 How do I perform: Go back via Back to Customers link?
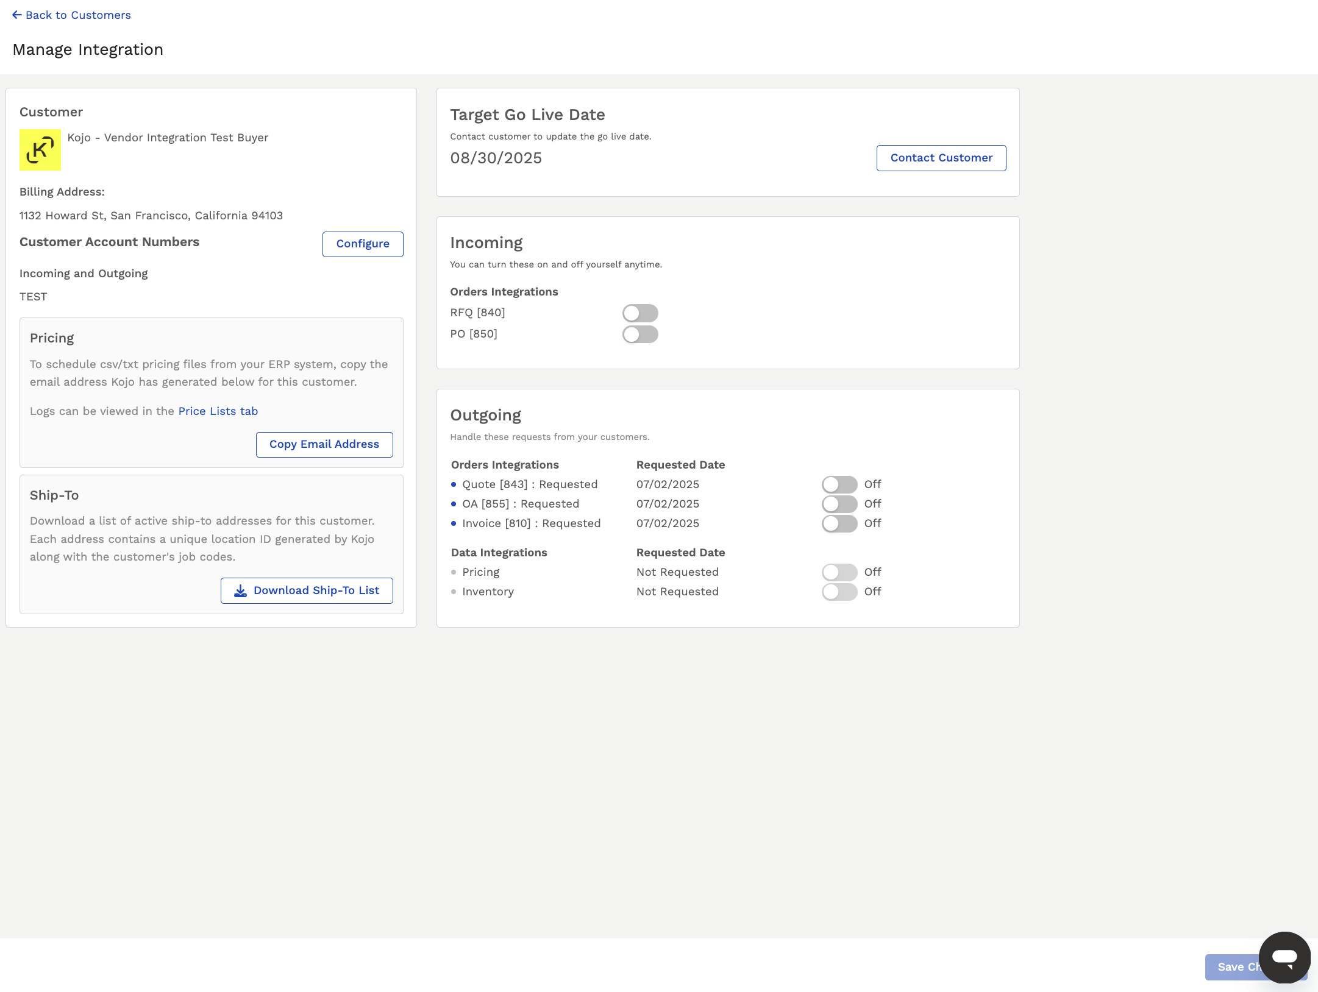pyautogui.click(x=72, y=15)
